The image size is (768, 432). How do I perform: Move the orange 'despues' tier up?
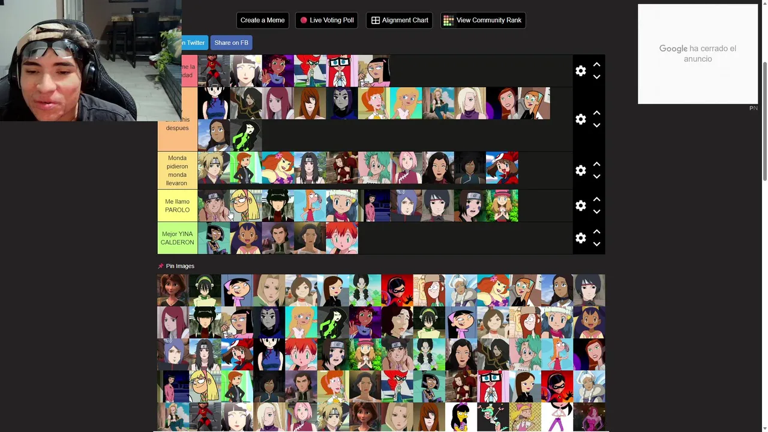click(x=596, y=113)
